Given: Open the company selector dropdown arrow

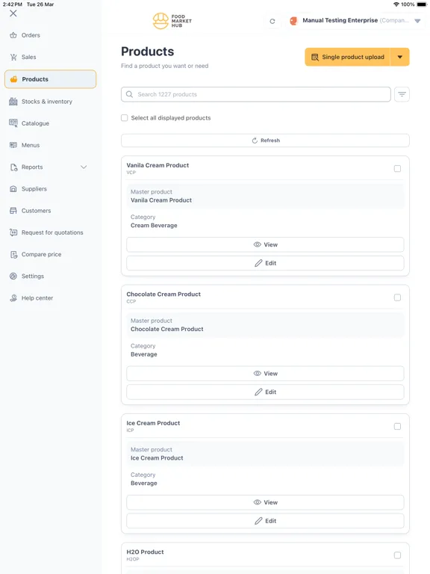Looking at the screenshot, I should pos(417,21).
